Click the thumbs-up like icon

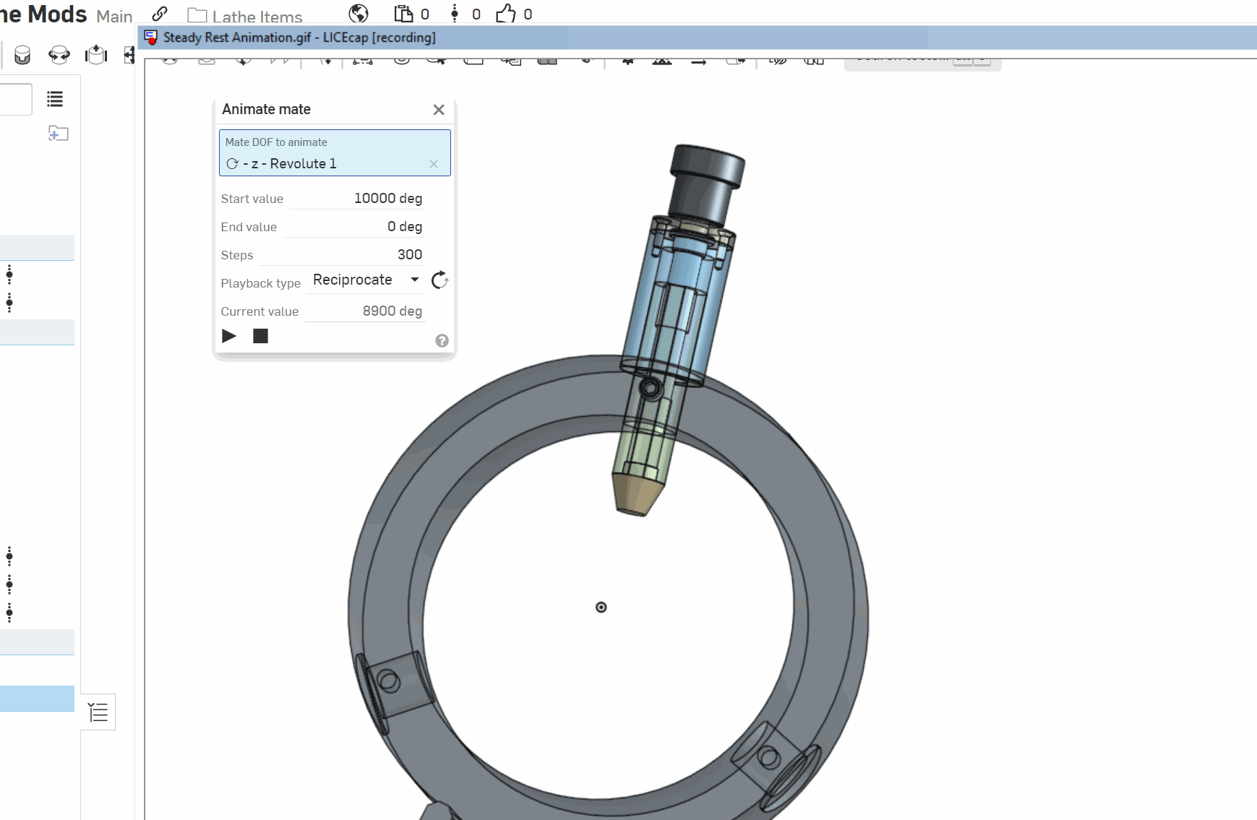click(x=506, y=13)
